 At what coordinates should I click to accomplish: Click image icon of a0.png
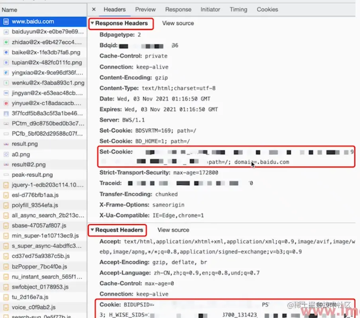click(x=6, y=154)
